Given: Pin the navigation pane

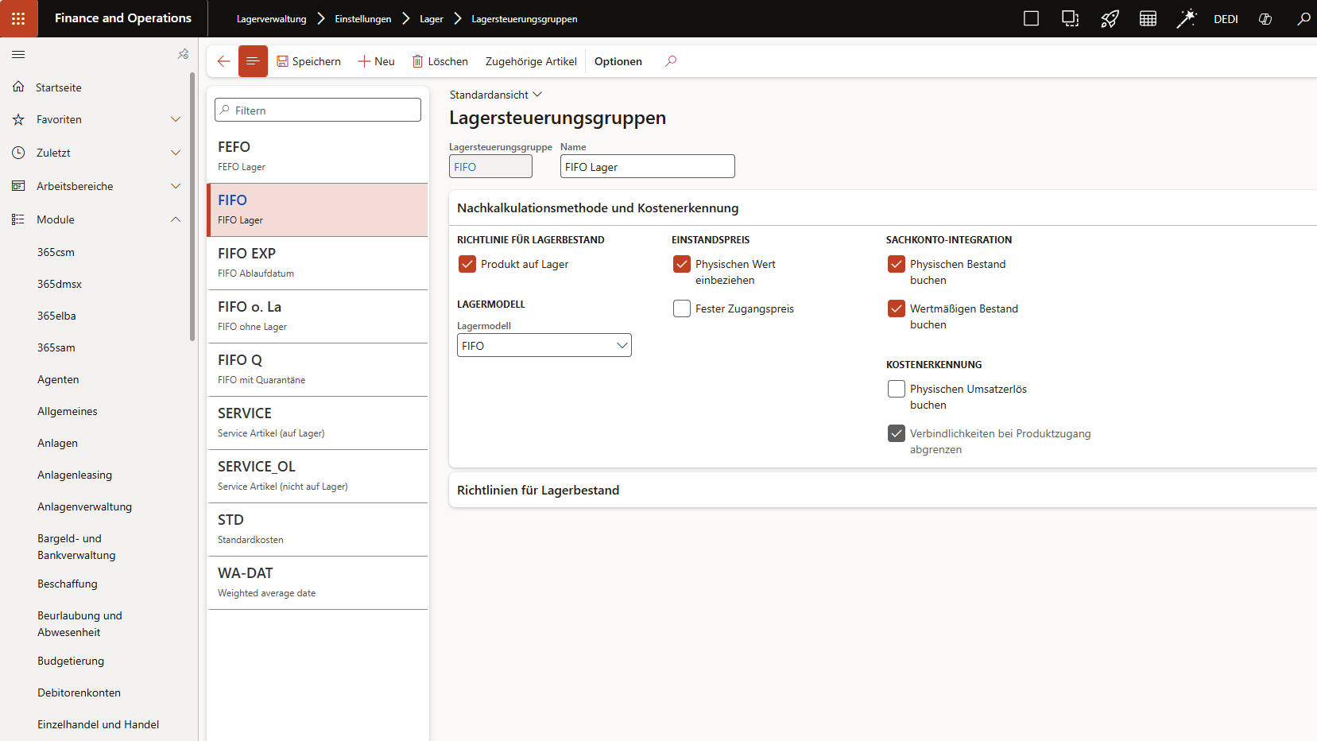Looking at the screenshot, I should tap(184, 54).
